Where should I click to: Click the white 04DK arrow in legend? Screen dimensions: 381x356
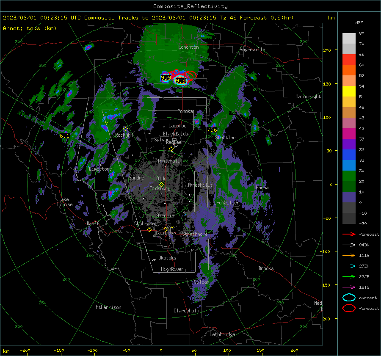[349, 245]
